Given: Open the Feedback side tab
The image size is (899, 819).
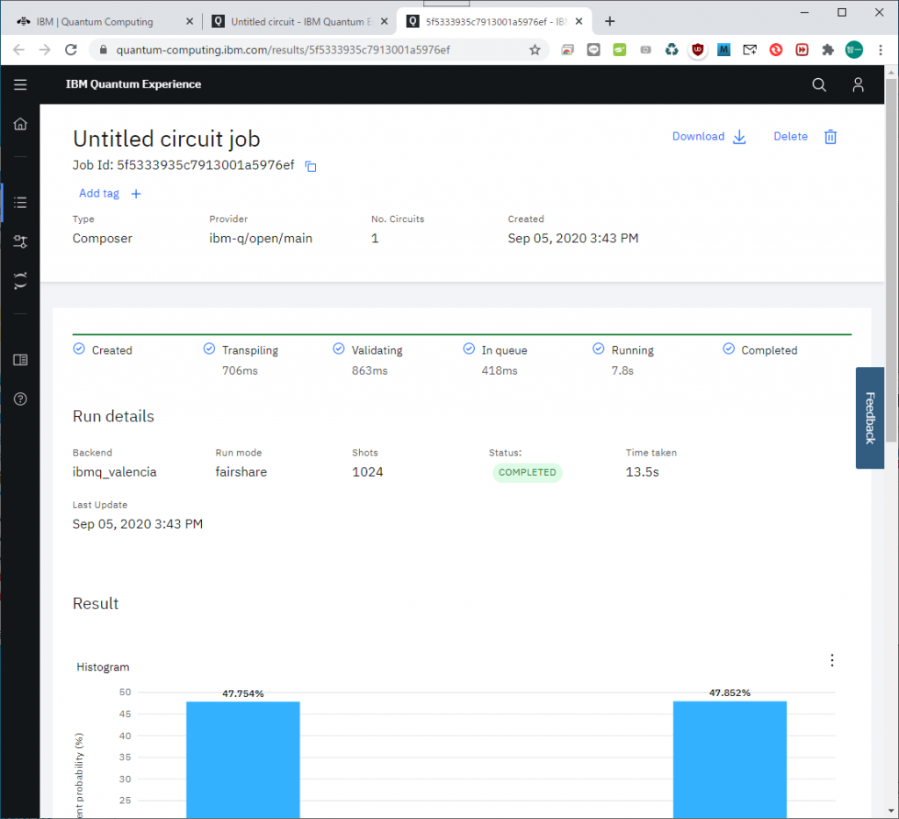Looking at the screenshot, I should [870, 418].
